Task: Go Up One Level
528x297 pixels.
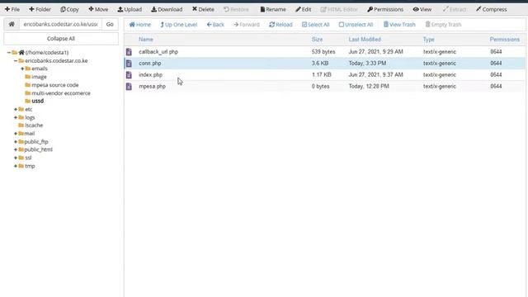Action: 179,25
